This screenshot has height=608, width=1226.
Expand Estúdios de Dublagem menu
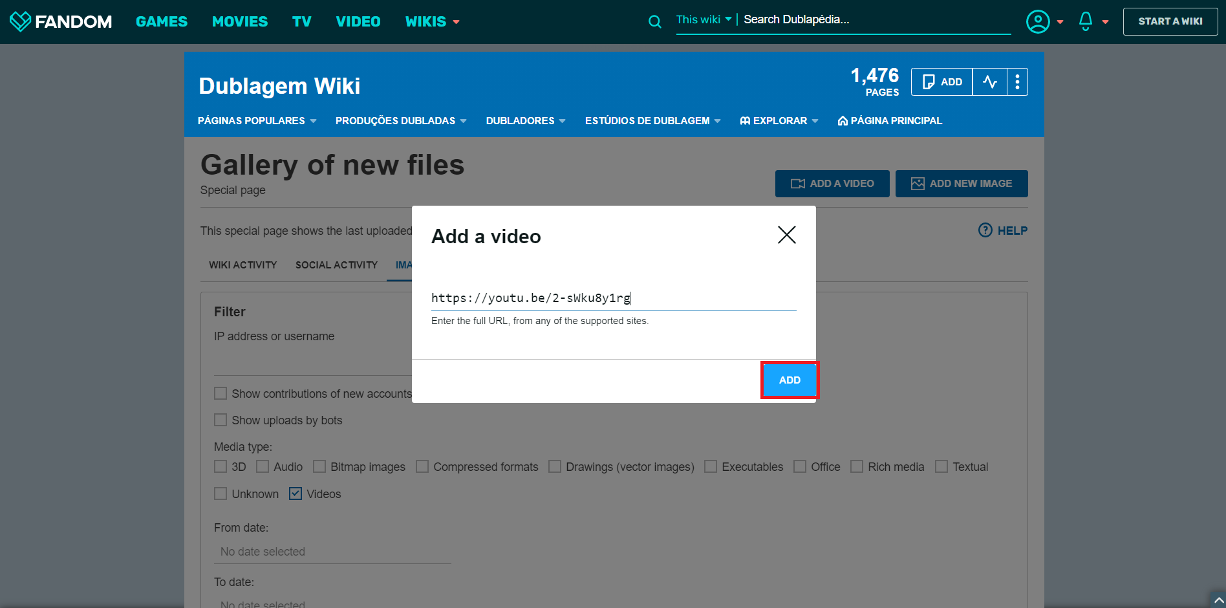point(653,121)
